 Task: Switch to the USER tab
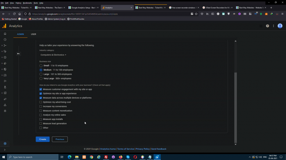coord(33,34)
